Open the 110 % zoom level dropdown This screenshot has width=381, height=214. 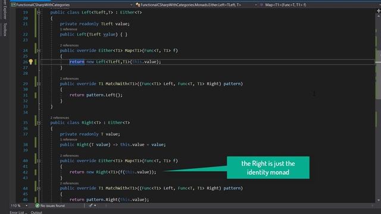[26, 206]
